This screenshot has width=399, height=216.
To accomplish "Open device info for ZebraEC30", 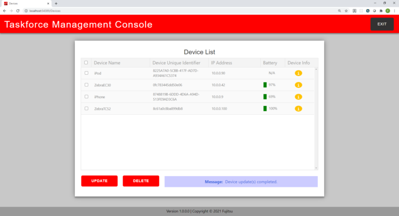I will point(298,85).
